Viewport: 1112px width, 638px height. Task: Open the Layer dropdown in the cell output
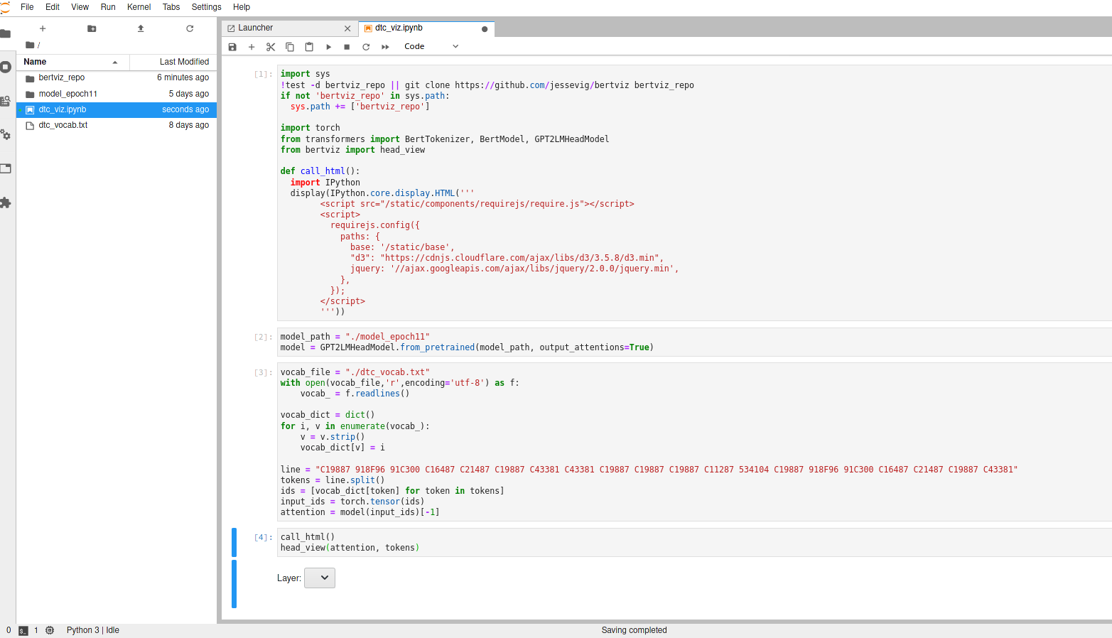(319, 578)
